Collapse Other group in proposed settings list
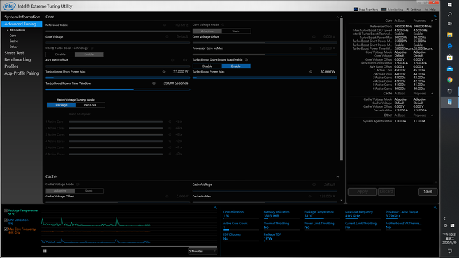 pos(432,115)
